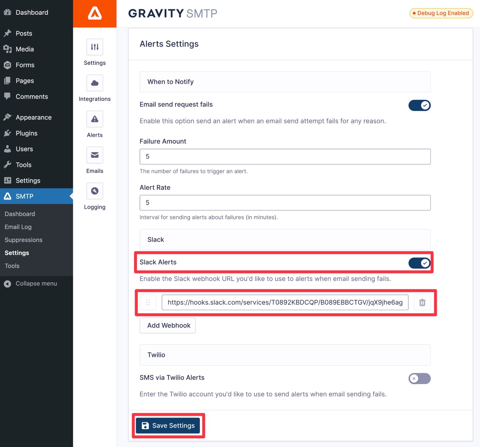Click the Users person icon

(7, 149)
